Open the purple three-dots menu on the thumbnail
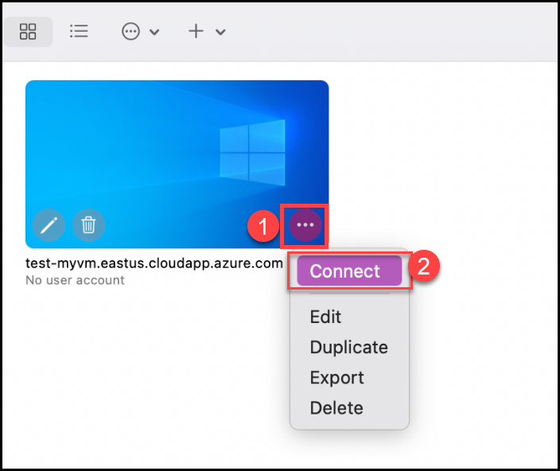The image size is (560, 471). point(305,225)
